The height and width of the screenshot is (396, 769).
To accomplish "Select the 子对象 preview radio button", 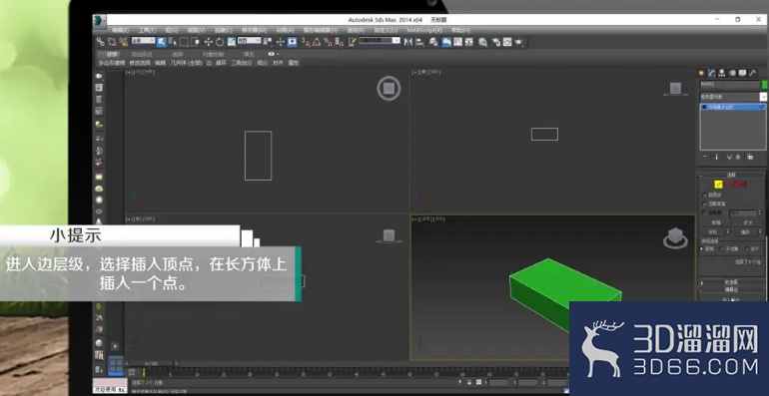I will (722, 249).
